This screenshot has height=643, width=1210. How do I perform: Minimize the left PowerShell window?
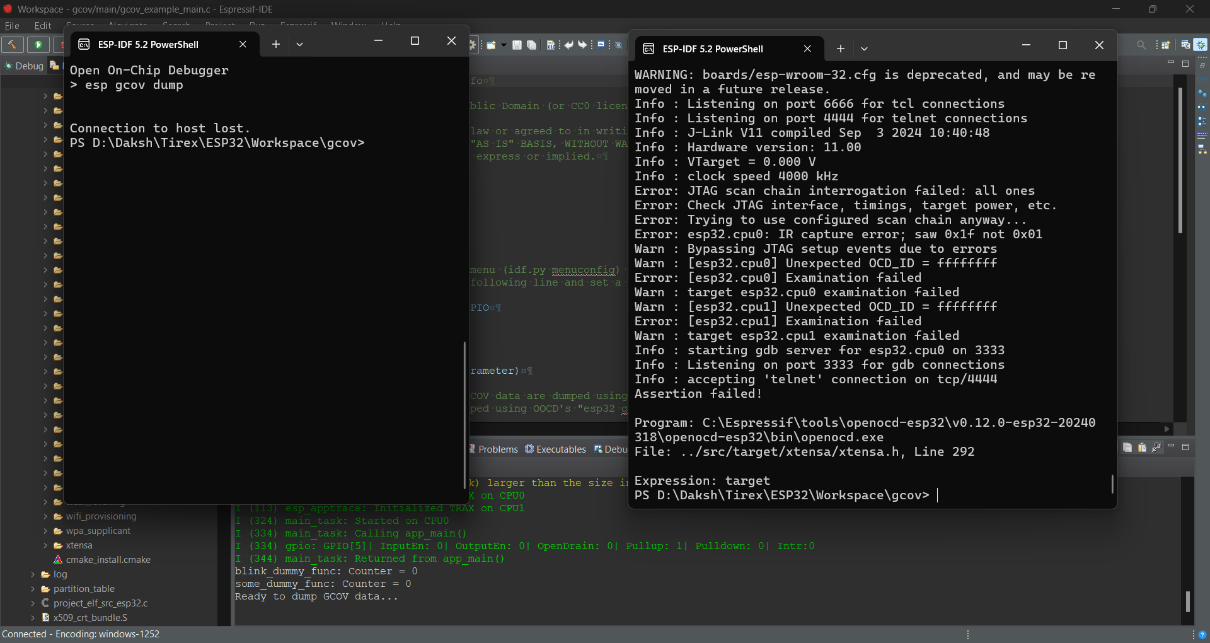click(378, 41)
